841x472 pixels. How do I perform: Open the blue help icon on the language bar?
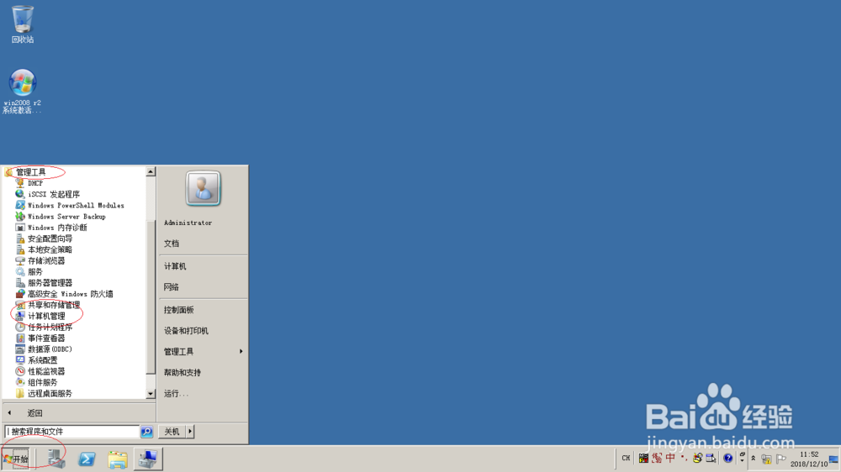(727, 458)
